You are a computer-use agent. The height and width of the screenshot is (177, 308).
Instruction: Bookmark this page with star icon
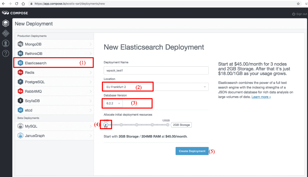tap(298, 4)
